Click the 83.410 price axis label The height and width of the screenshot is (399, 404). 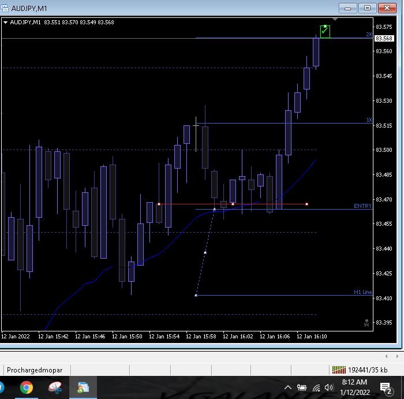click(x=384, y=298)
